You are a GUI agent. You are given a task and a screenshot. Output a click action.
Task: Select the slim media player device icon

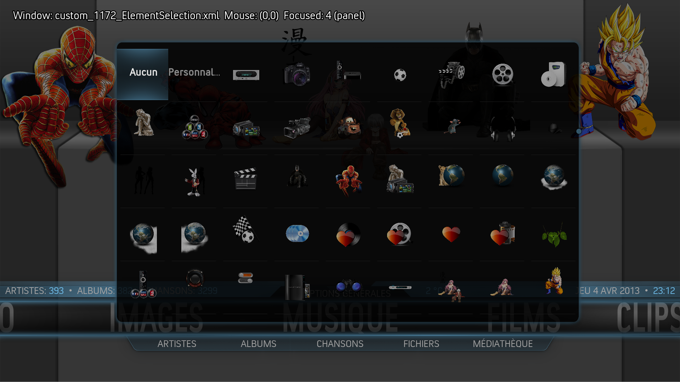pyautogui.click(x=400, y=288)
